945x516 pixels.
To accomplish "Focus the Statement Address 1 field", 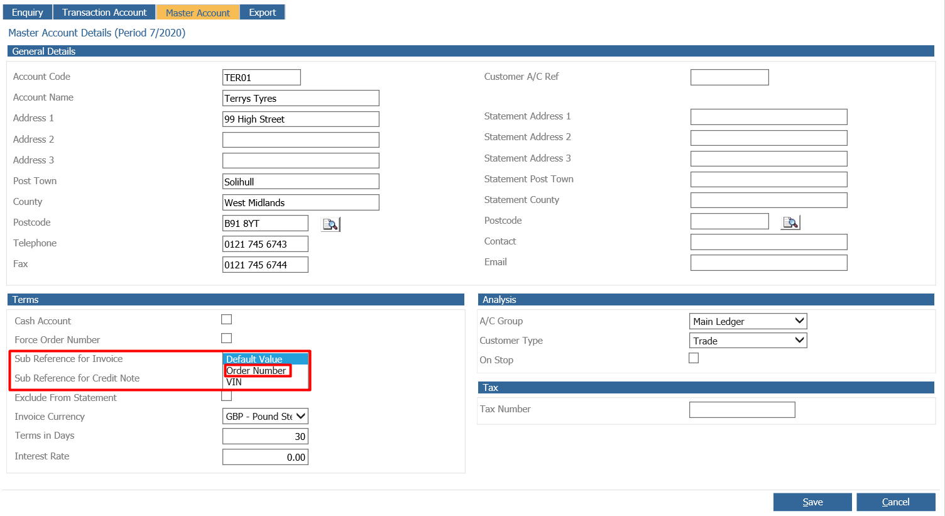I will click(x=769, y=117).
